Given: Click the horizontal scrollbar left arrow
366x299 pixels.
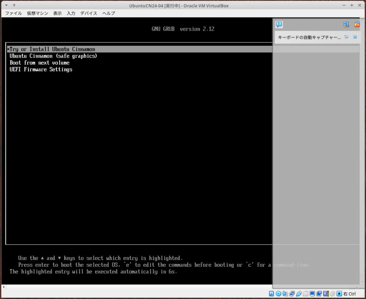Looking at the screenshot, I should click(x=4, y=287).
